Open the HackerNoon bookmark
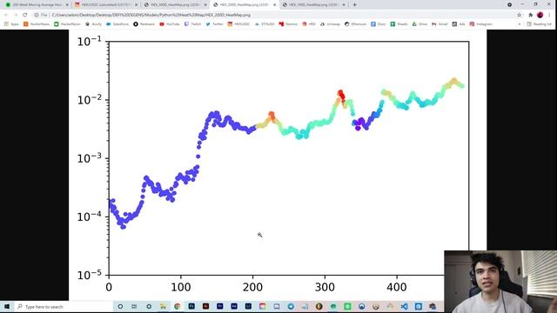The width and height of the screenshot is (557, 313). pyautogui.click(x=67, y=24)
